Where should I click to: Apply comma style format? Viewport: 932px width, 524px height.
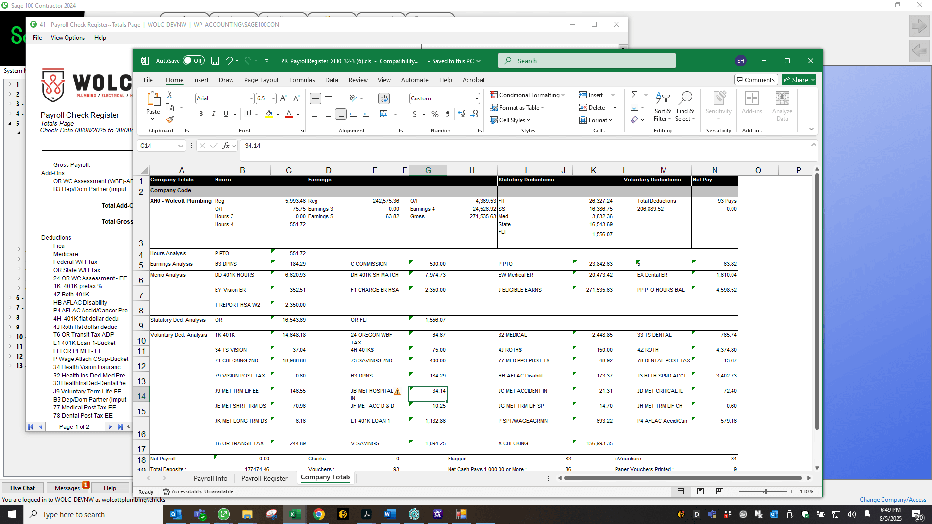pyautogui.click(x=448, y=114)
